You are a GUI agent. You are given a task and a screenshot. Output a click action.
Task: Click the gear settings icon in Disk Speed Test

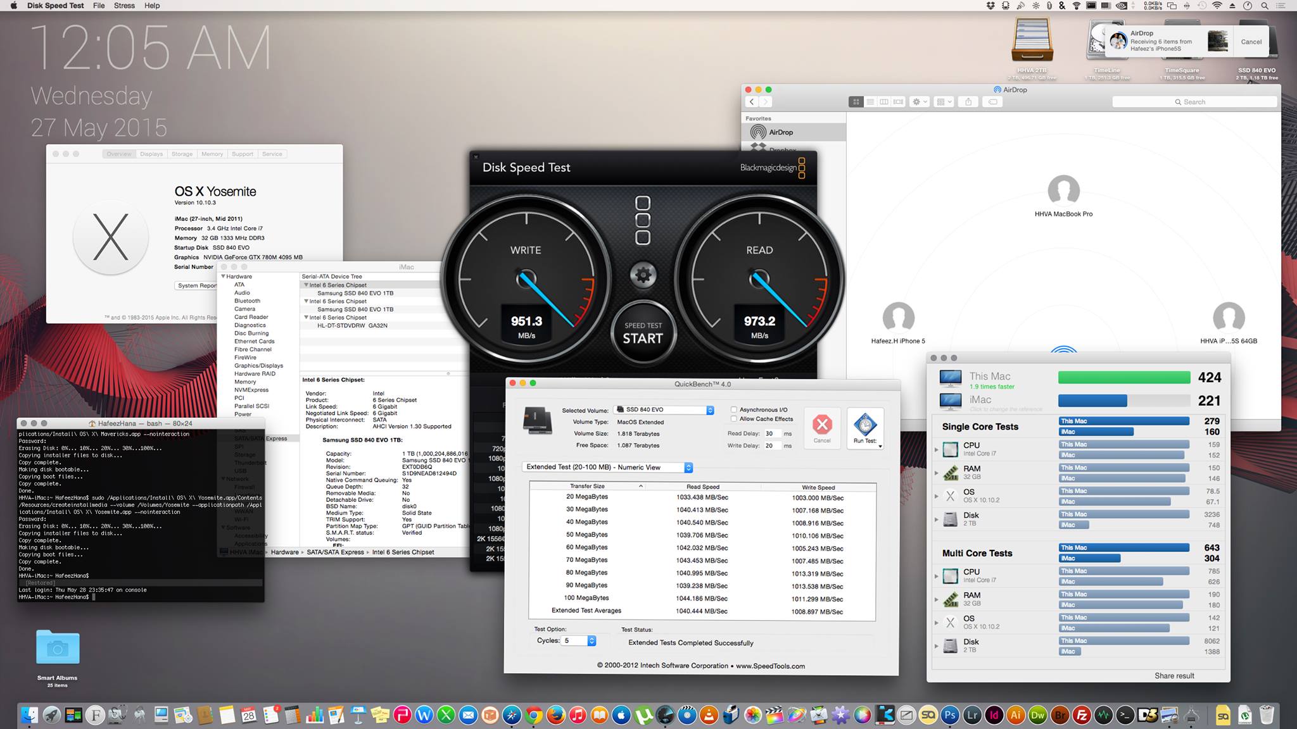click(643, 275)
